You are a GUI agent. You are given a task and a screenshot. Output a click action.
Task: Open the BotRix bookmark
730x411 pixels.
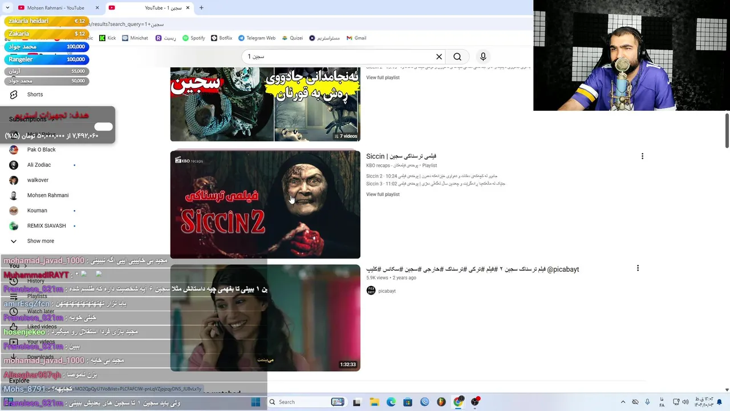[221, 38]
